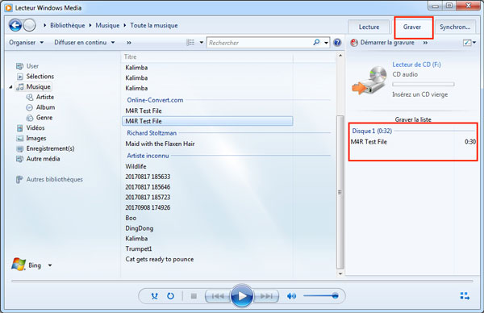The width and height of the screenshot is (484, 313).
Task: Stop playback with the square button
Action: 194,296
